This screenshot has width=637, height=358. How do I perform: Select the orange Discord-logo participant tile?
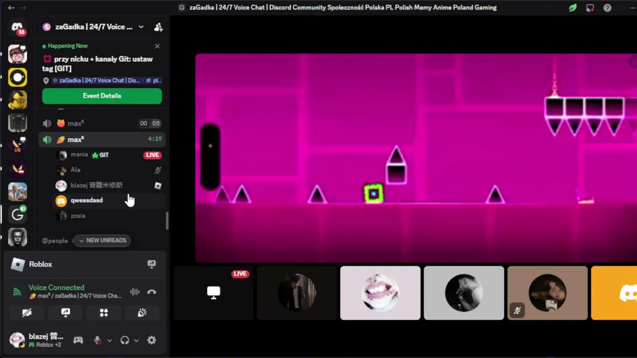614,293
